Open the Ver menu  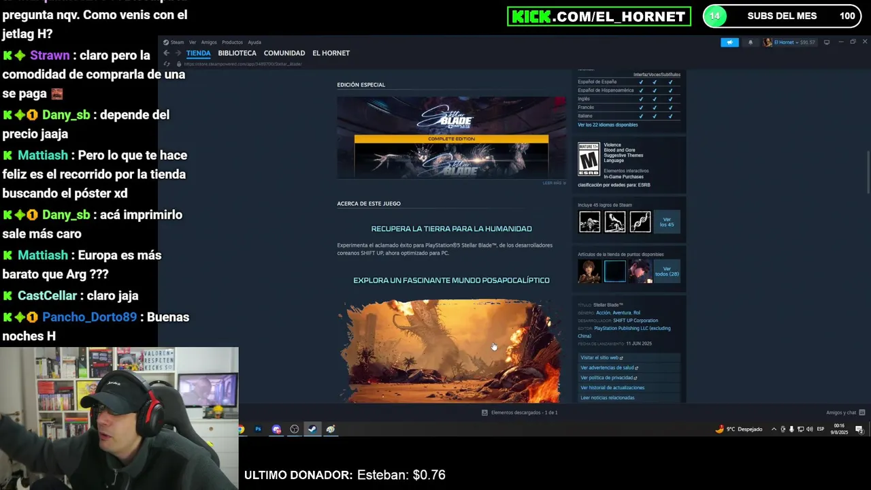(x=193, y=42)
